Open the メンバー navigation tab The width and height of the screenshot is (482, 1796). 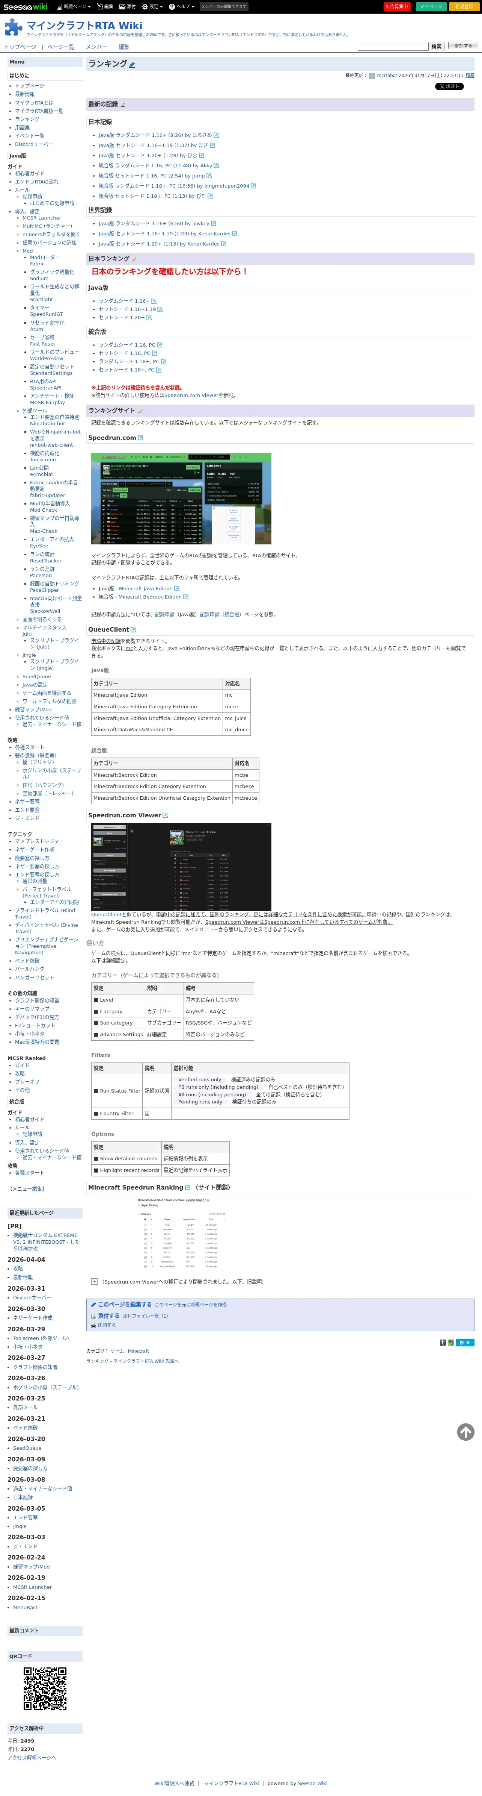pos(96,47)
